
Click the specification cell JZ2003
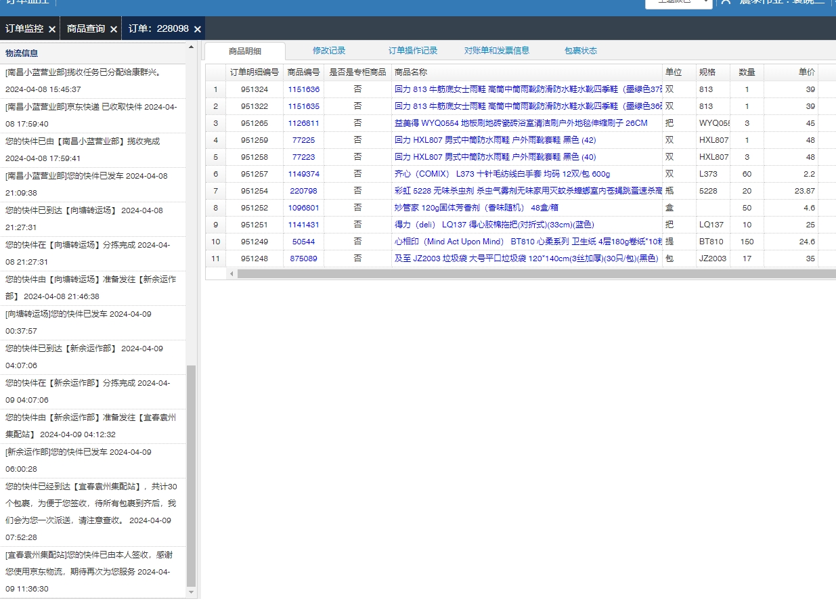(713, 259)
